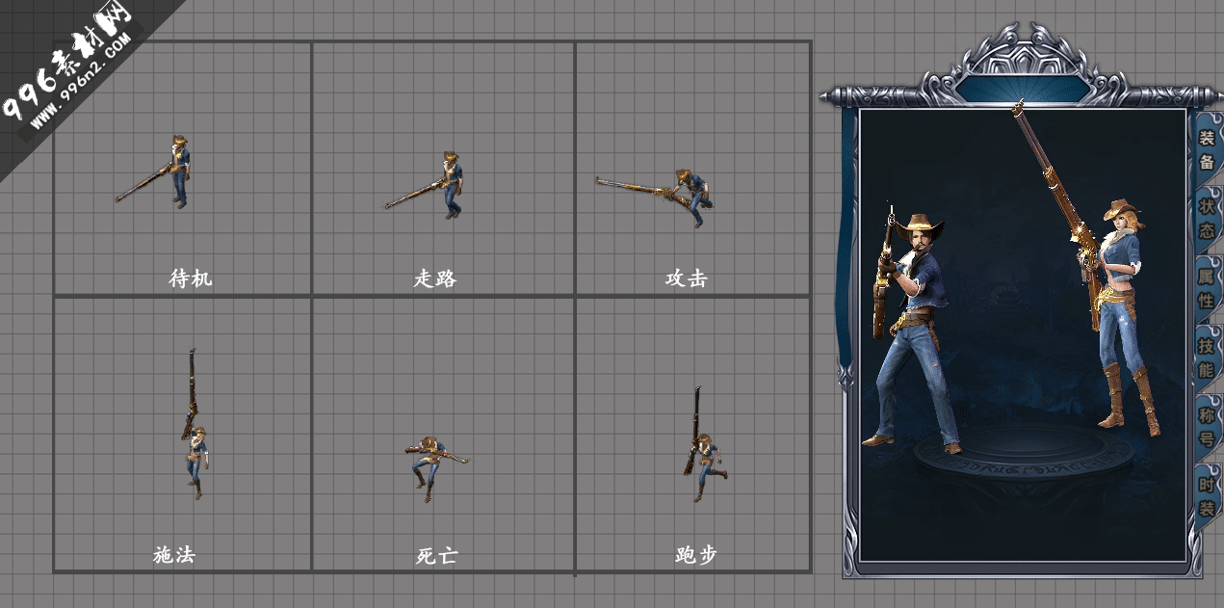Select the male cowboy character in preview

pos(914,328)
